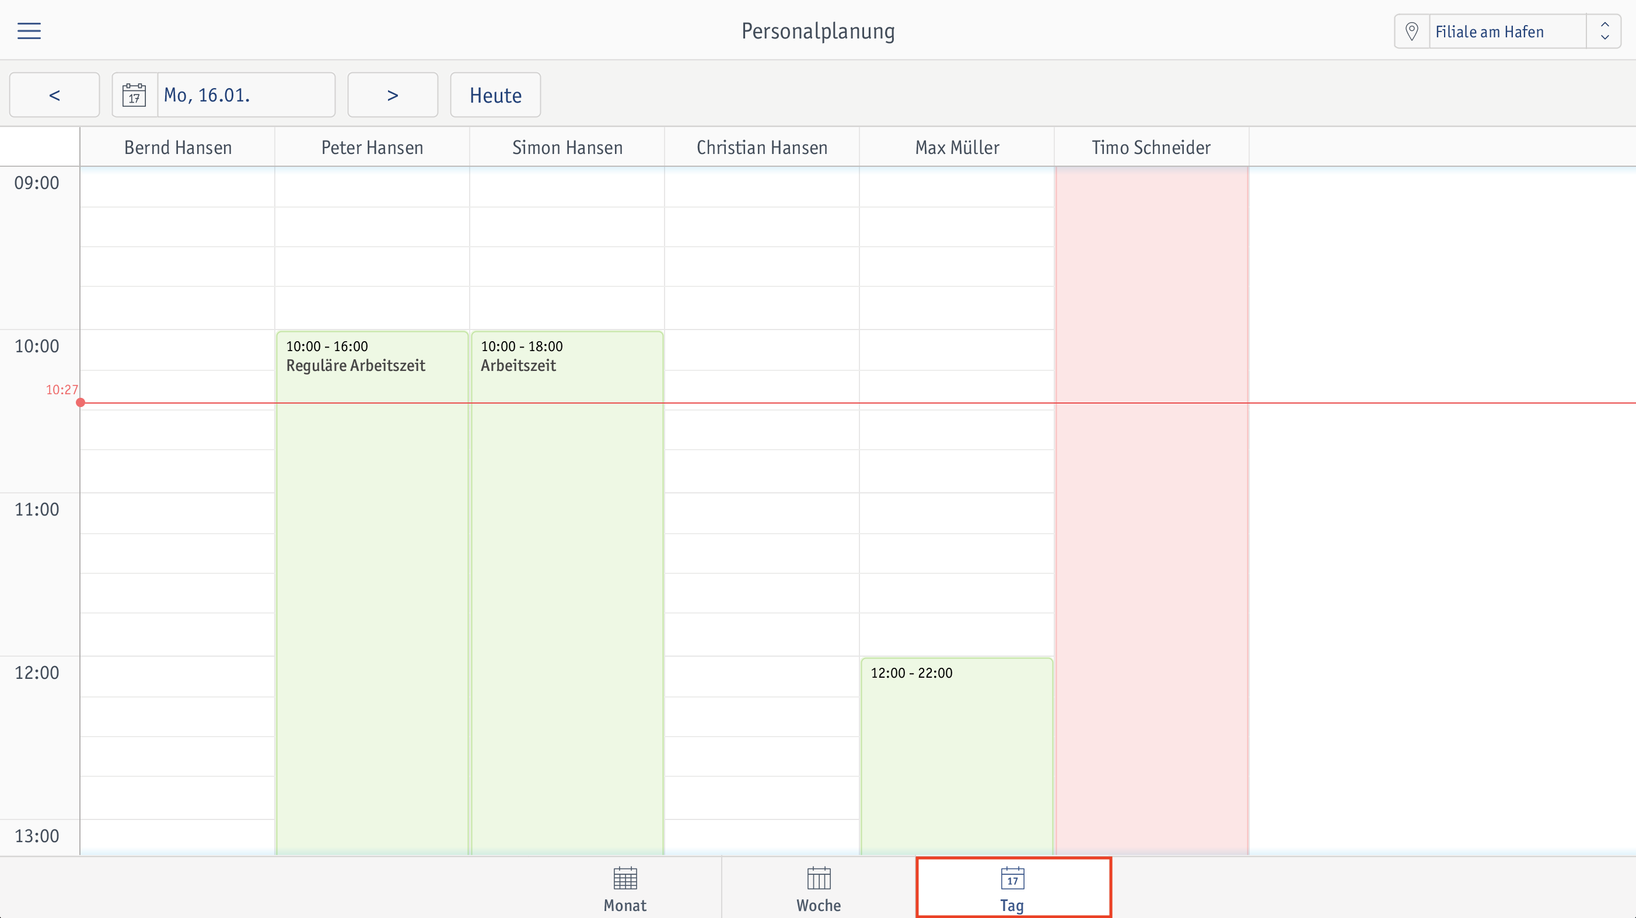Click the 10:00 time label
Viewport: 1636px width, 918px height.
coord(37,346)
